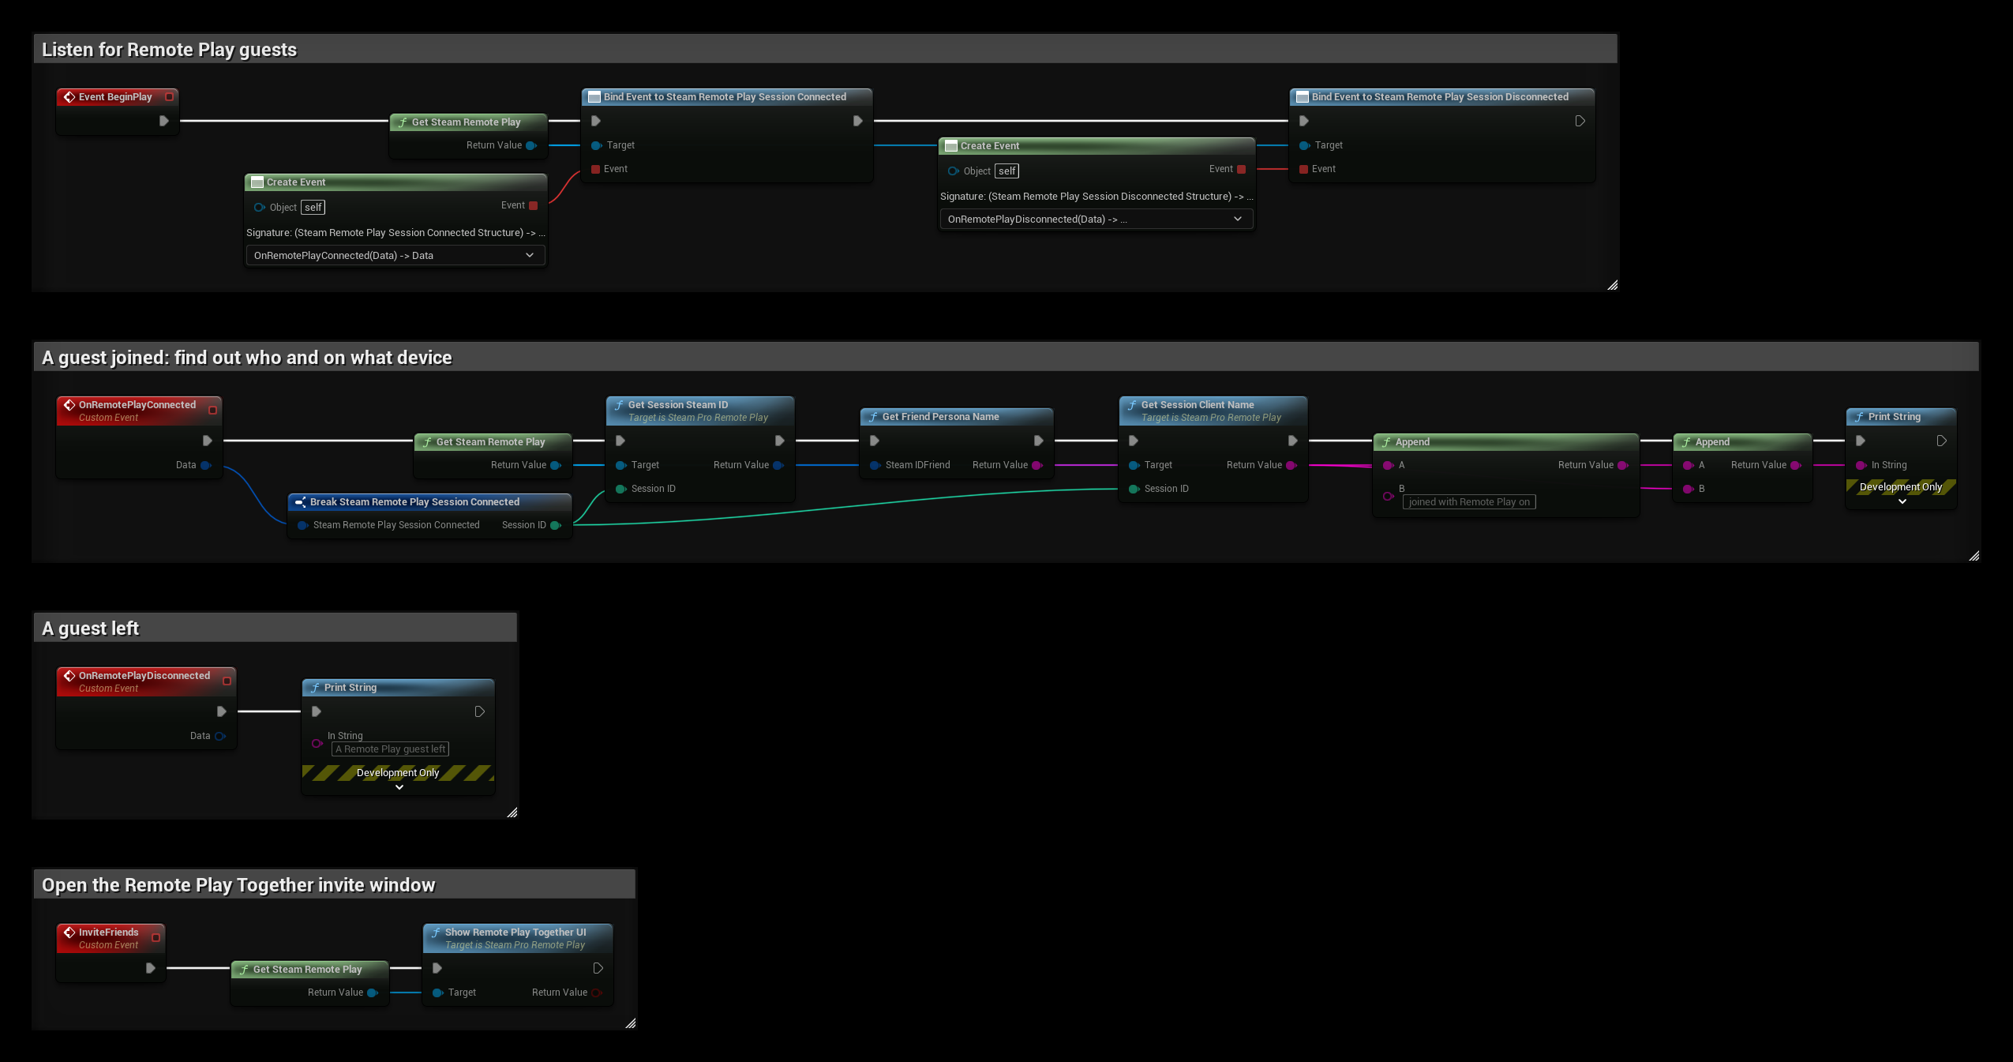Click the Get Session Client Name node title

click(1197, 405)
